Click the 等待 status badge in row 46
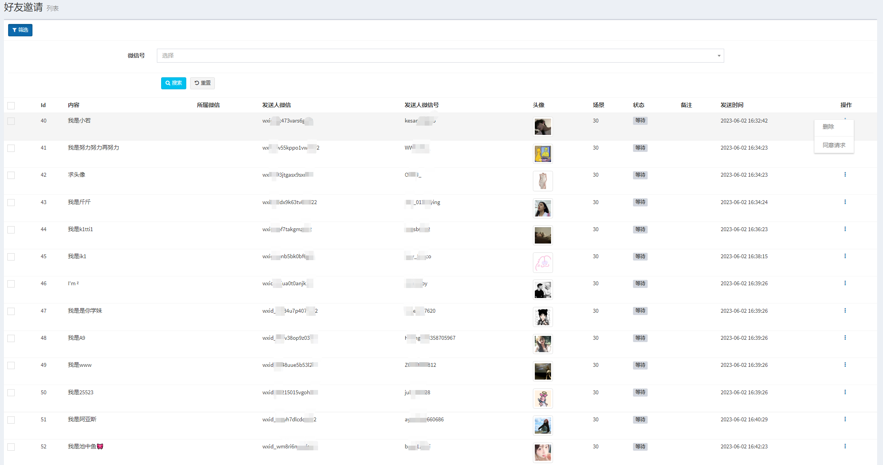The image size is (883, 465). [640, 284]
